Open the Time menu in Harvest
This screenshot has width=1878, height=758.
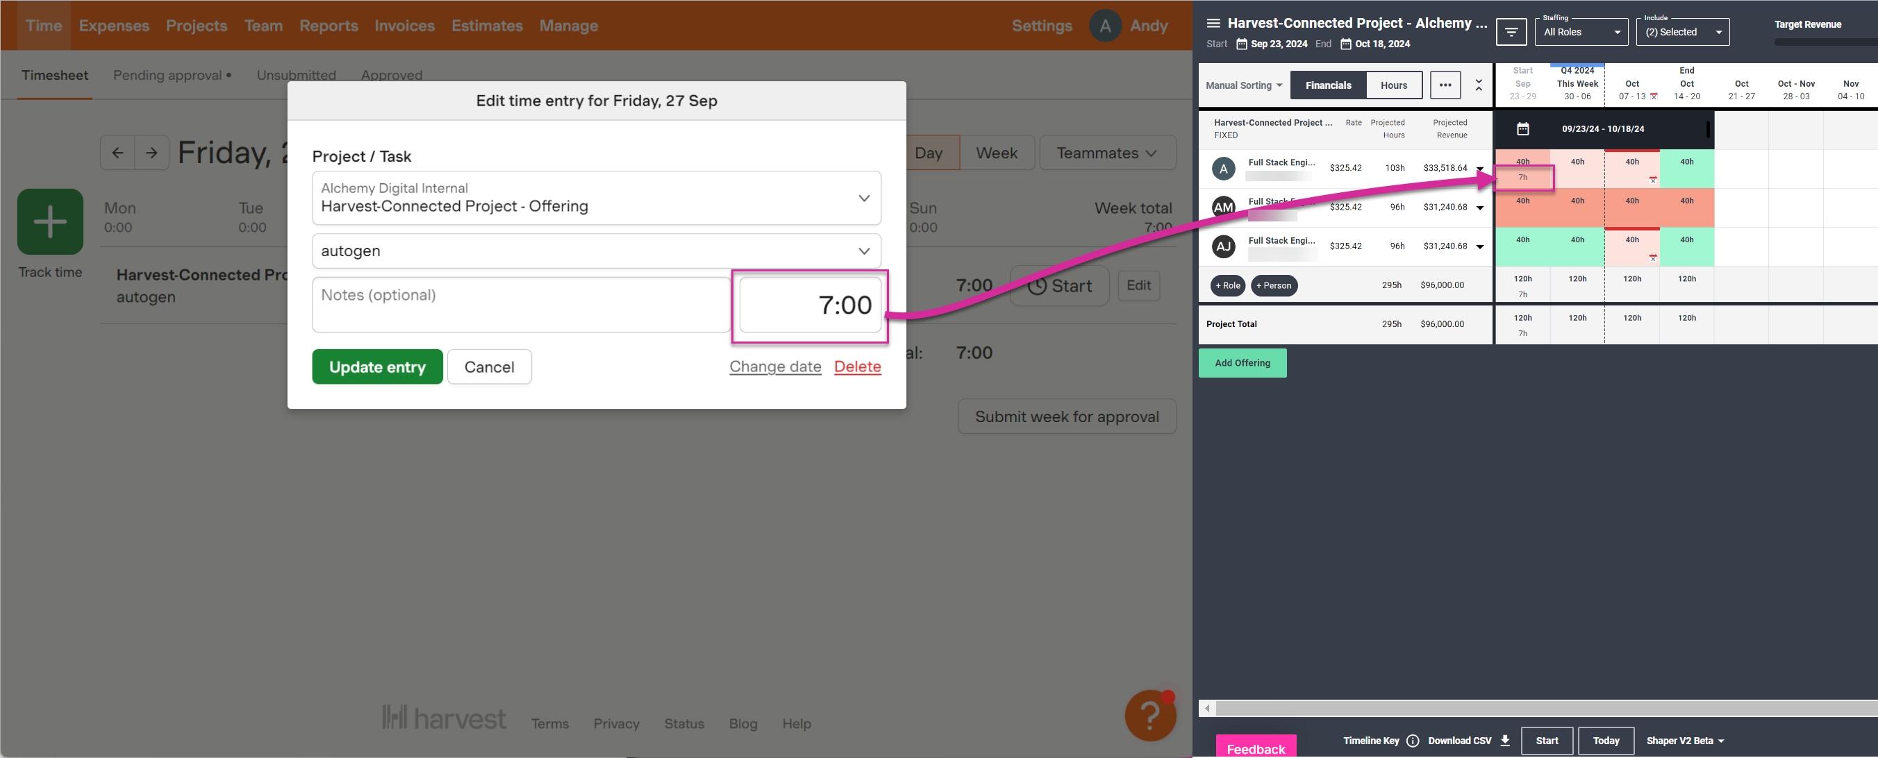[44, 26]
